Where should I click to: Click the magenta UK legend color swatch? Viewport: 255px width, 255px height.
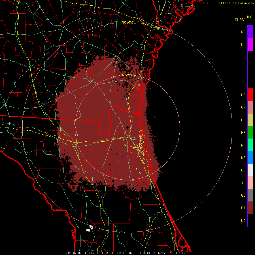click(x=250, y=44)
